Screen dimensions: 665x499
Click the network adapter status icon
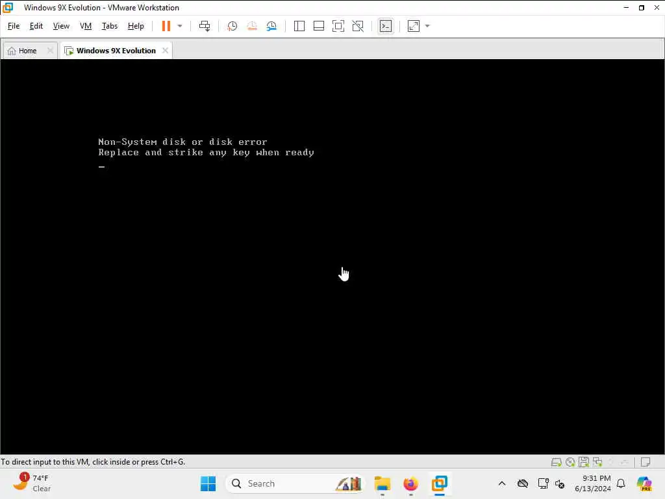coord(597,462)
